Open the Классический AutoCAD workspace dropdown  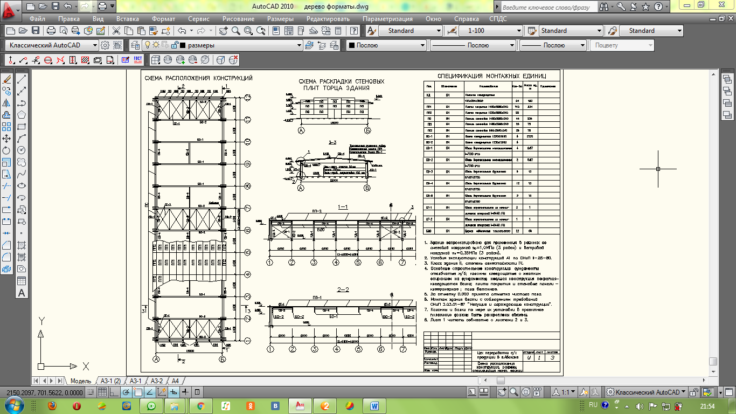(x=52, y=45)
